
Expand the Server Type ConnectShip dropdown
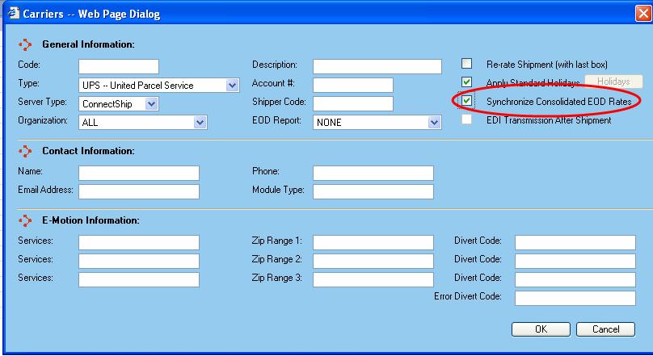tap(152, 103)
